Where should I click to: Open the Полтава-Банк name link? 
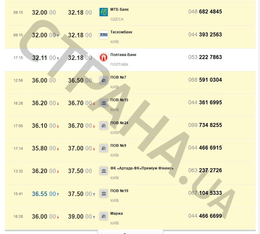[123, 55]
